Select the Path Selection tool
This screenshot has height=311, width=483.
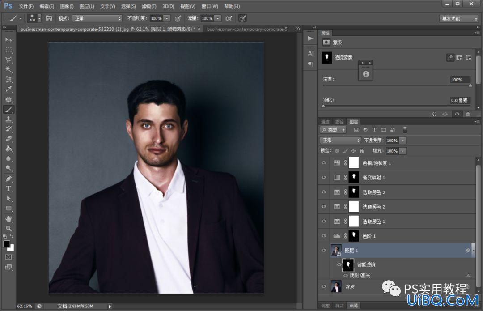click(x=8, y=198)
